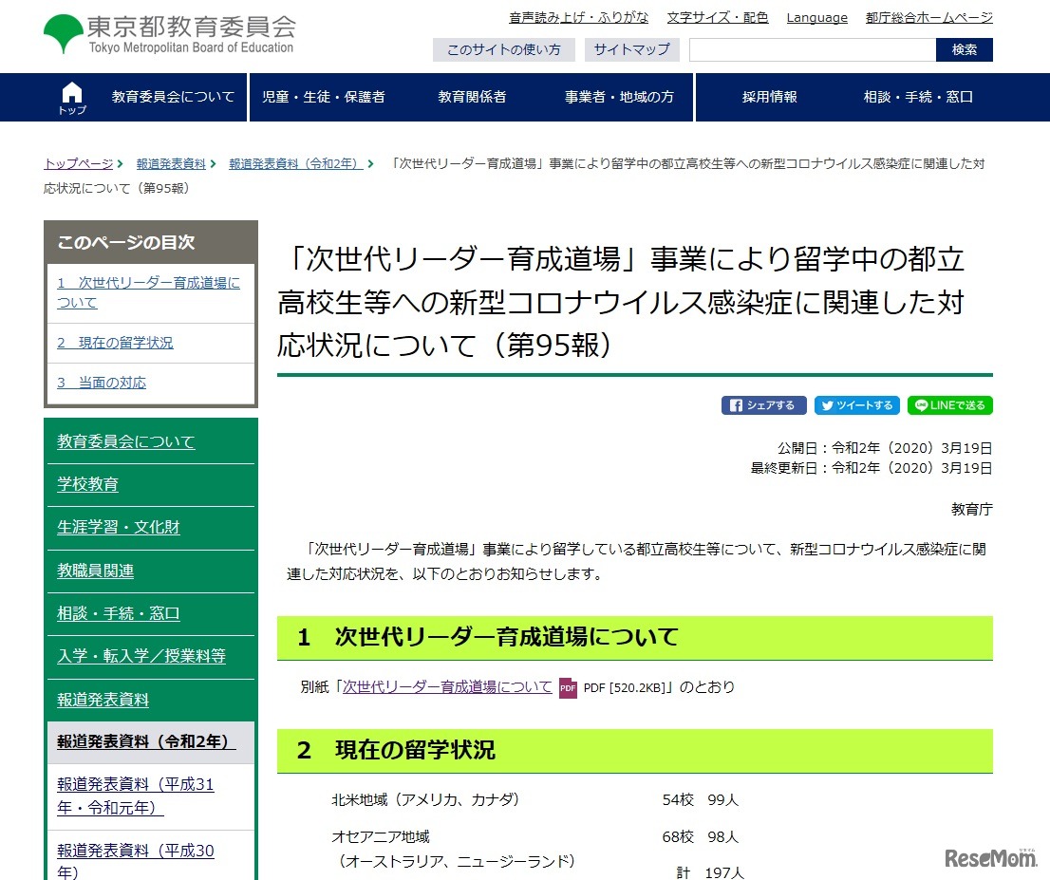
Task: Send the page with LINEで送る
Action: tap(948, 405)
